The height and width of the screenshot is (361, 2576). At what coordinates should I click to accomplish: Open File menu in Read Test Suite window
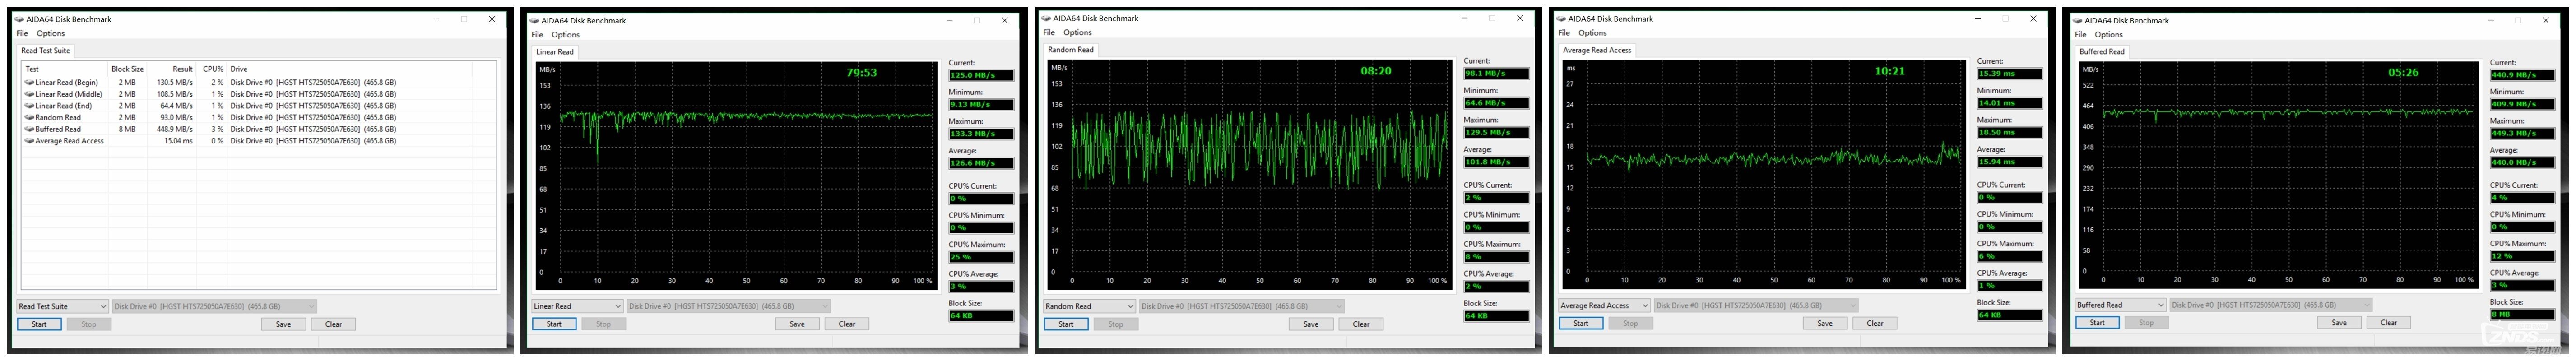coord(22,33)
